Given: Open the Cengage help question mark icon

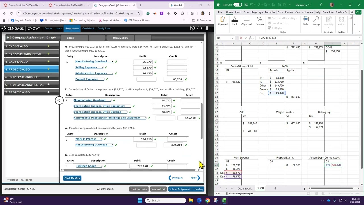Looking at the screenshot, I should [192, 28].
